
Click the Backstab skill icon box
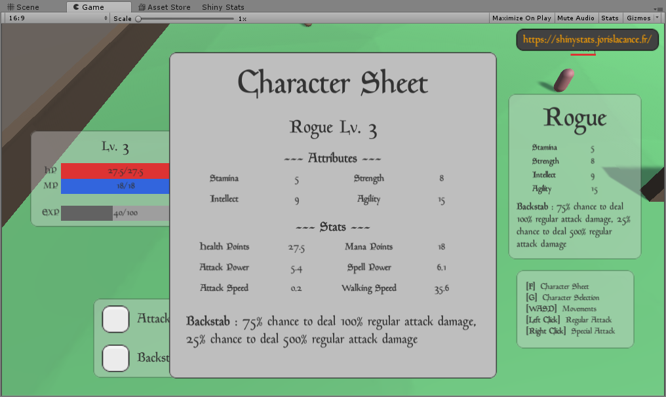pos(116,358)
